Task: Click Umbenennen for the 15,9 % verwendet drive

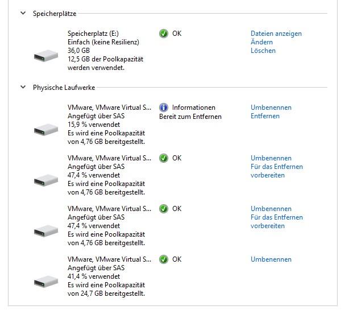Action: (x=271, y=108)
